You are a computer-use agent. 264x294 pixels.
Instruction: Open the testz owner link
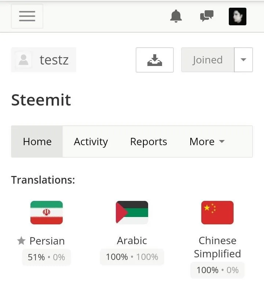[44, 60]
